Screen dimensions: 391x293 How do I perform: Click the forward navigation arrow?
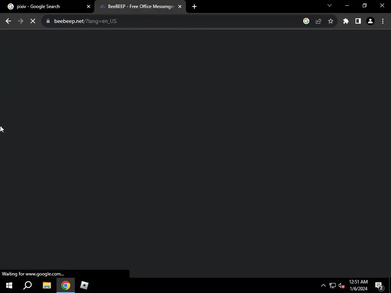21,21
